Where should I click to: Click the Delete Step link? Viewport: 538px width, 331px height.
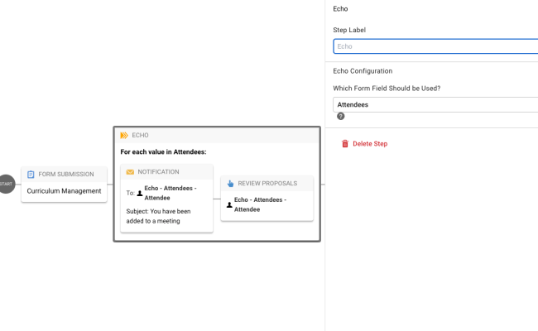tap(370, 144)
